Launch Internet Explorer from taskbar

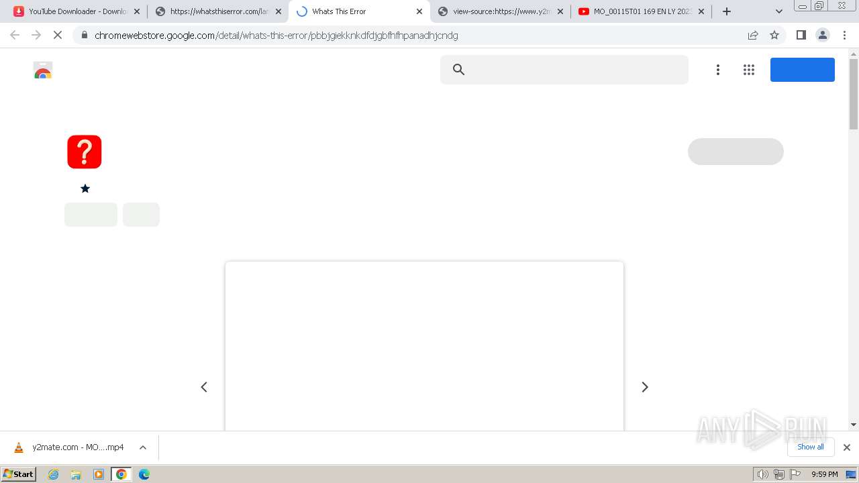[x=54, y=474]
